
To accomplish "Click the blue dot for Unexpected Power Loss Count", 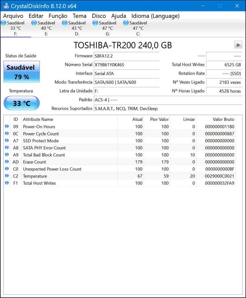I will click(x=7, y=169).
